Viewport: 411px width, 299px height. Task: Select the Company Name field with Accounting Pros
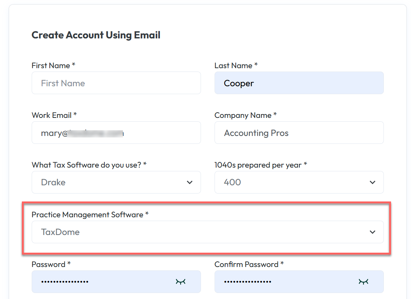click(x=299, y=133)
